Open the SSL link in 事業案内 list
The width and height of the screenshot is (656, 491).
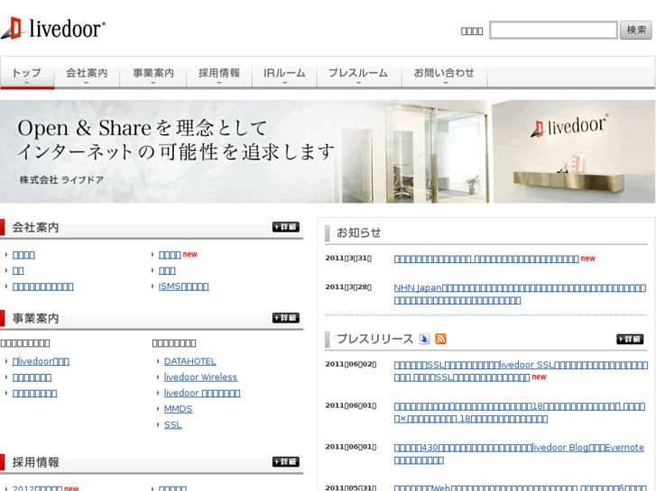[172, 425]
